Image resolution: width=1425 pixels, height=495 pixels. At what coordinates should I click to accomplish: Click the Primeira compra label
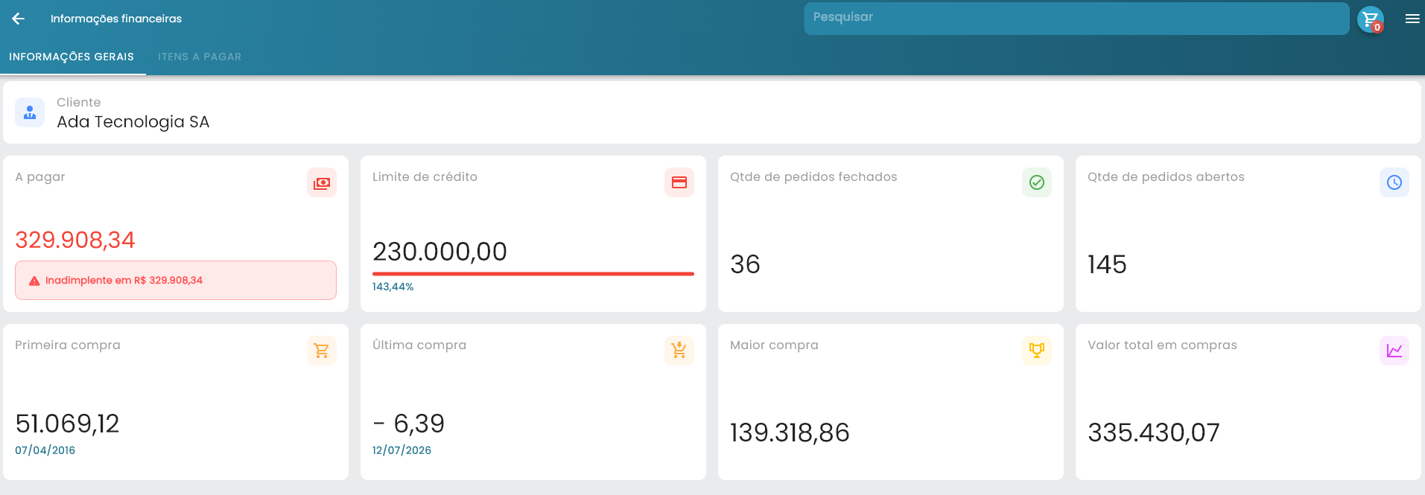point(68,345)
